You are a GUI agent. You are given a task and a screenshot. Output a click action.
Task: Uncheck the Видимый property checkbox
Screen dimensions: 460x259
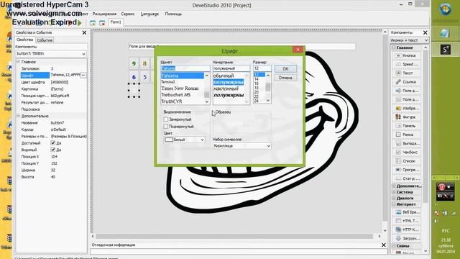pos(52,150)
